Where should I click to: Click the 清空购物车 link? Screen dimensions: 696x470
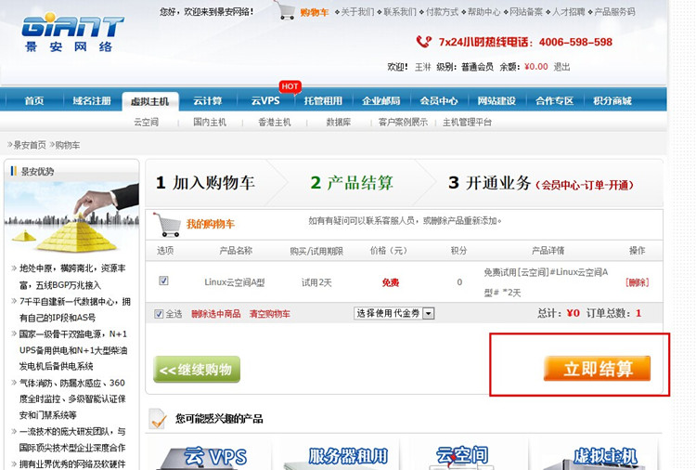269,314
